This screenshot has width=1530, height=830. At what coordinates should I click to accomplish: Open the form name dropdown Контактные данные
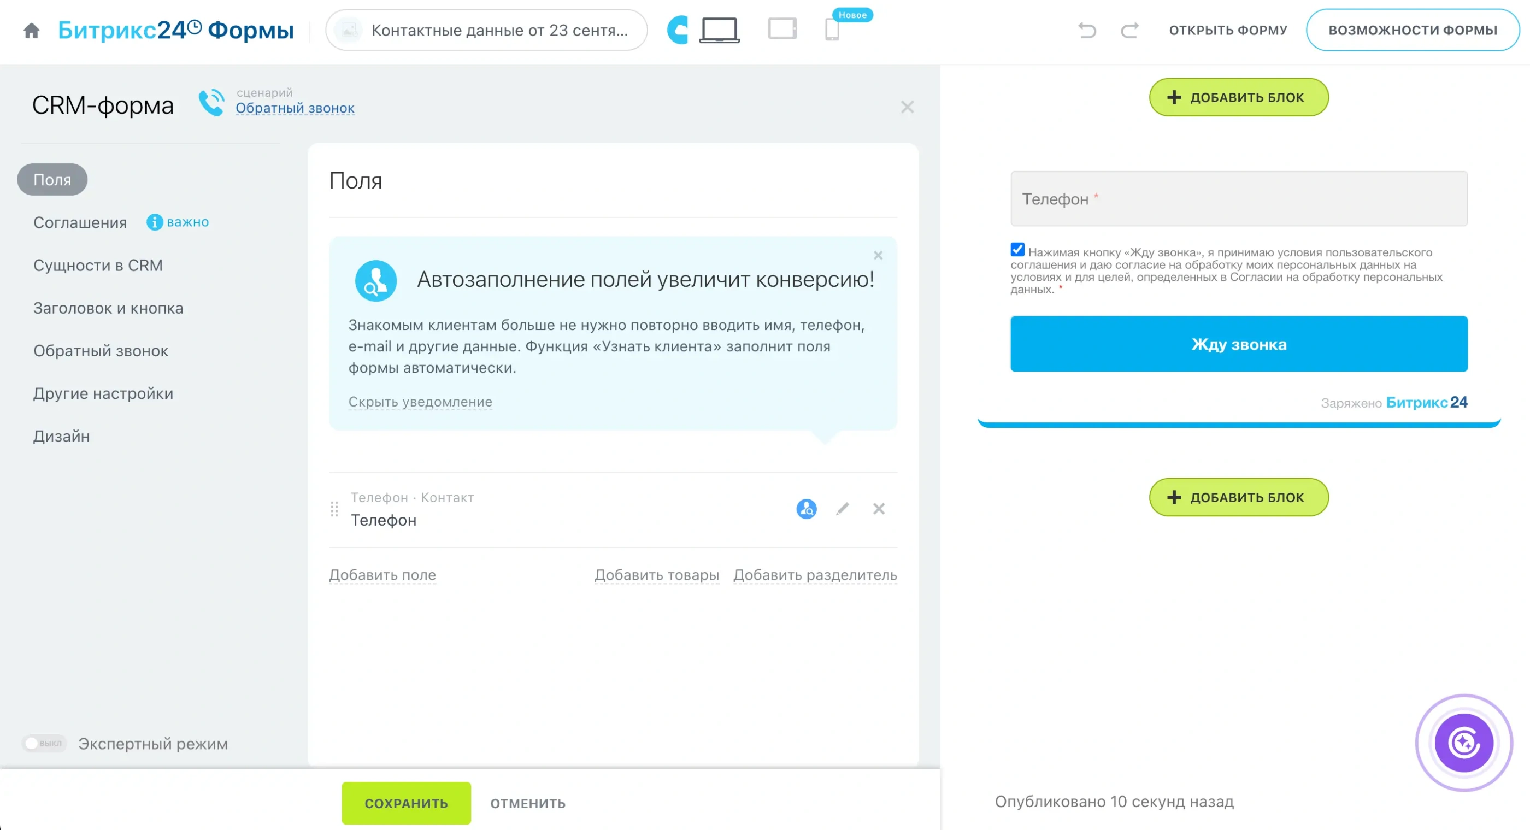486,30
